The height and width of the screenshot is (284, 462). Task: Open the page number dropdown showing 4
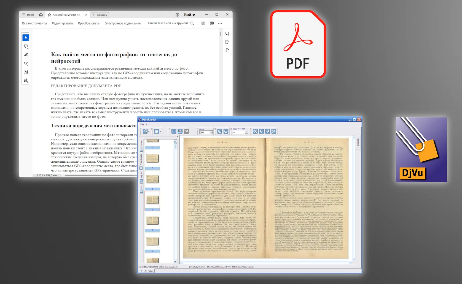coord(247,132)
